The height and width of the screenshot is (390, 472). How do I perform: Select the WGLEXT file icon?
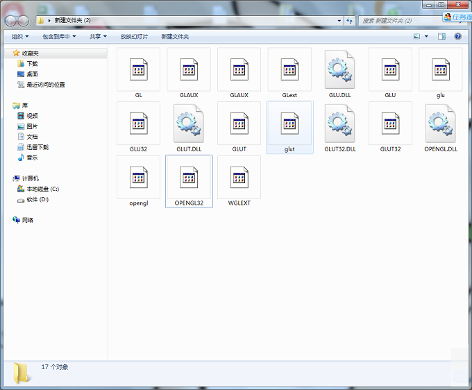pos(239,178)
